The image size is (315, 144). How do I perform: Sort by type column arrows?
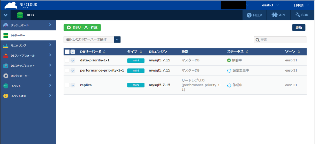[x=141, y=52]
